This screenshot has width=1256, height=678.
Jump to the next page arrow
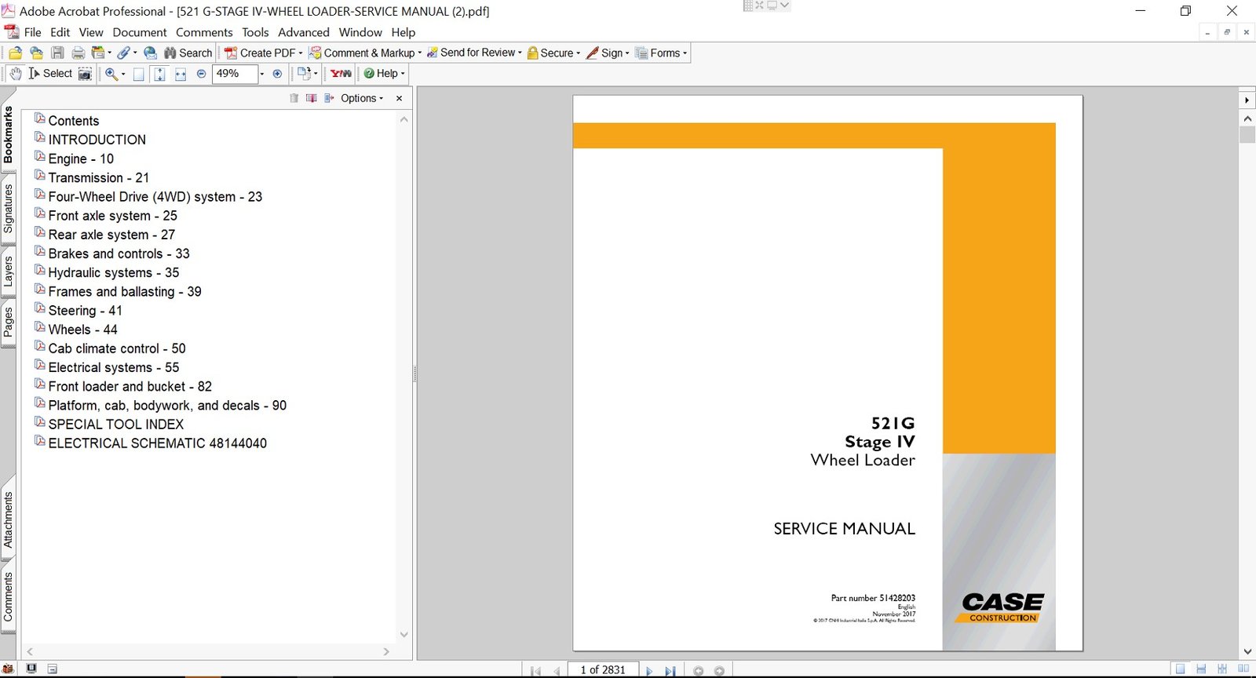[648, 671]
